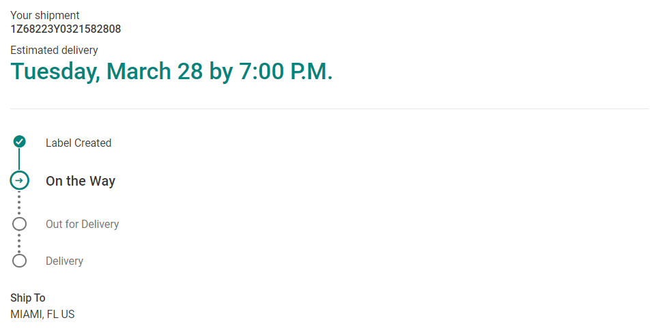This screenshot has height=331, width=658.
Task: Select the Label Created status text
Action: pyautogui.click(x=78, y=143)
